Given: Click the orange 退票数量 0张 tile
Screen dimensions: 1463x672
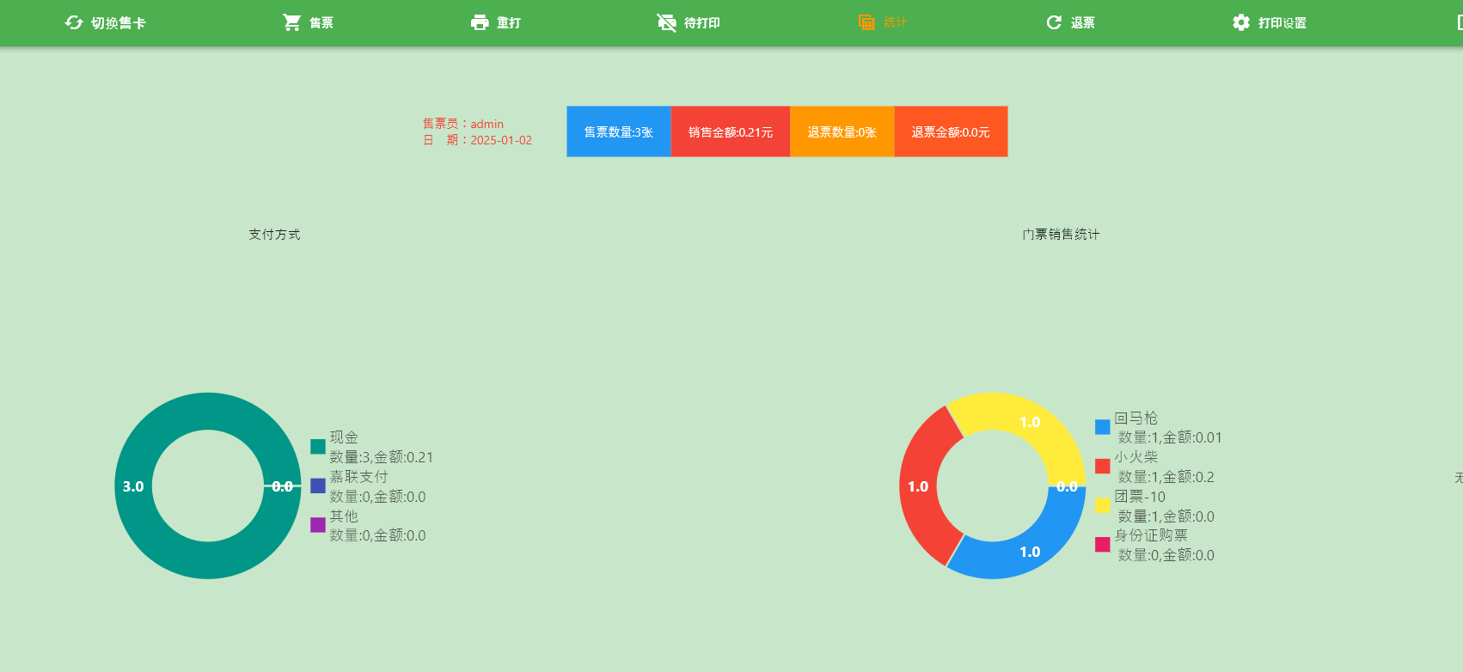Looking at the screenshot, I should (842, 131).
